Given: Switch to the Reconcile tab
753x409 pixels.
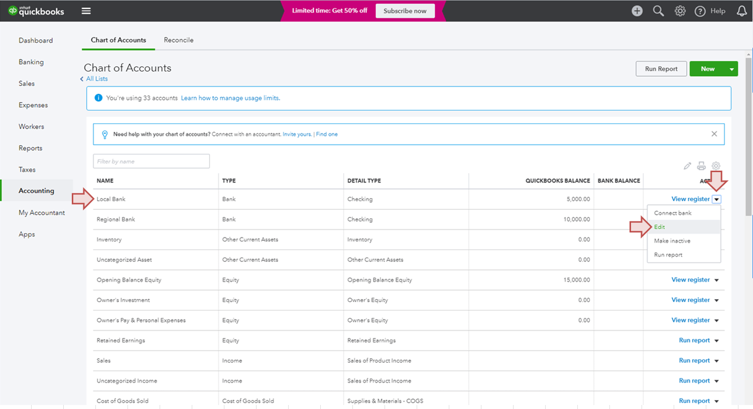Looking at the screenshot, I should pos(179,40).
